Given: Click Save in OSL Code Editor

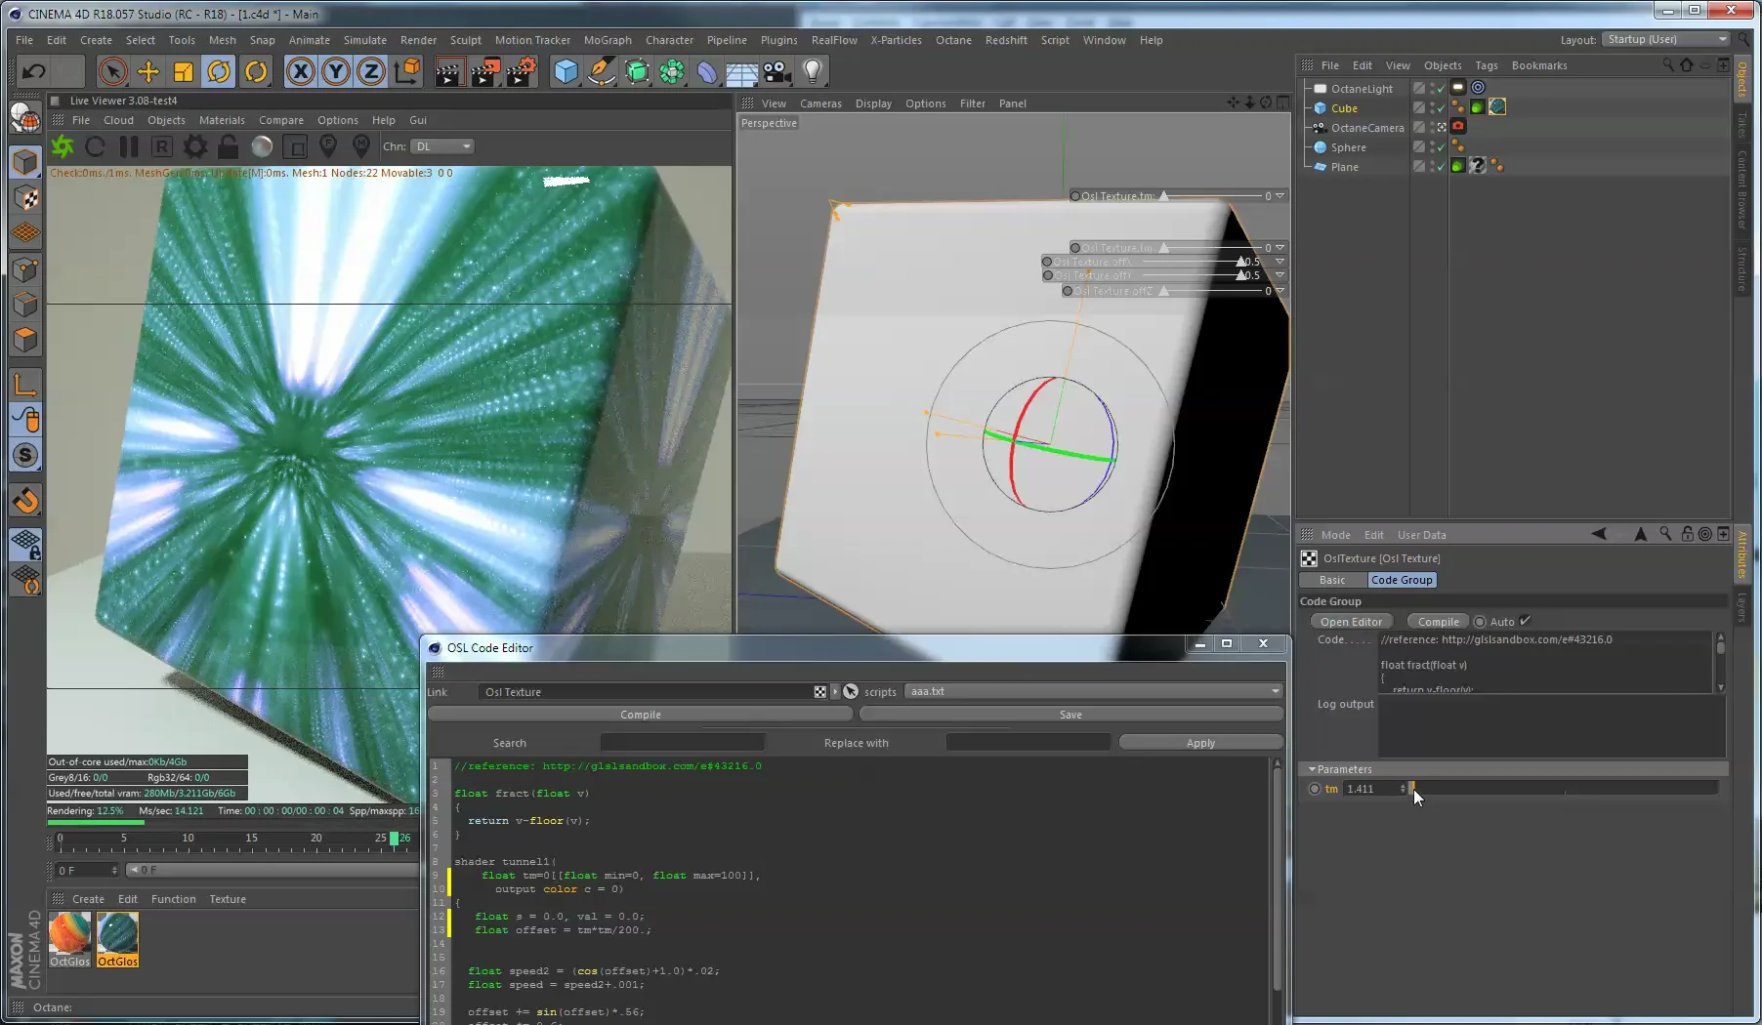Looking at the screenshot, I should [x=1070, y=715].
